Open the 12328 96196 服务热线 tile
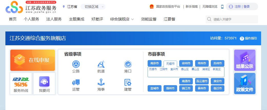Viewport: 267px width, 110px height. click(x=21, y=83)
